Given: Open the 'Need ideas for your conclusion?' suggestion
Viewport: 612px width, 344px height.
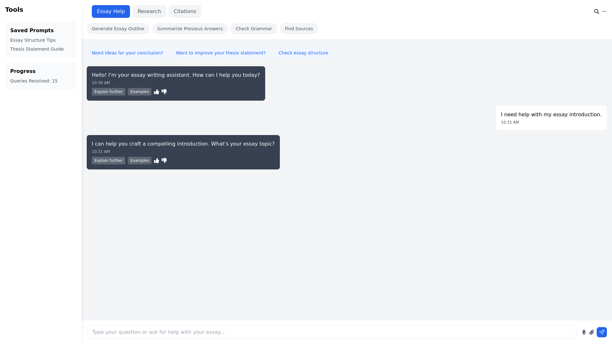Looking at the screenshot, I should 127,53.
